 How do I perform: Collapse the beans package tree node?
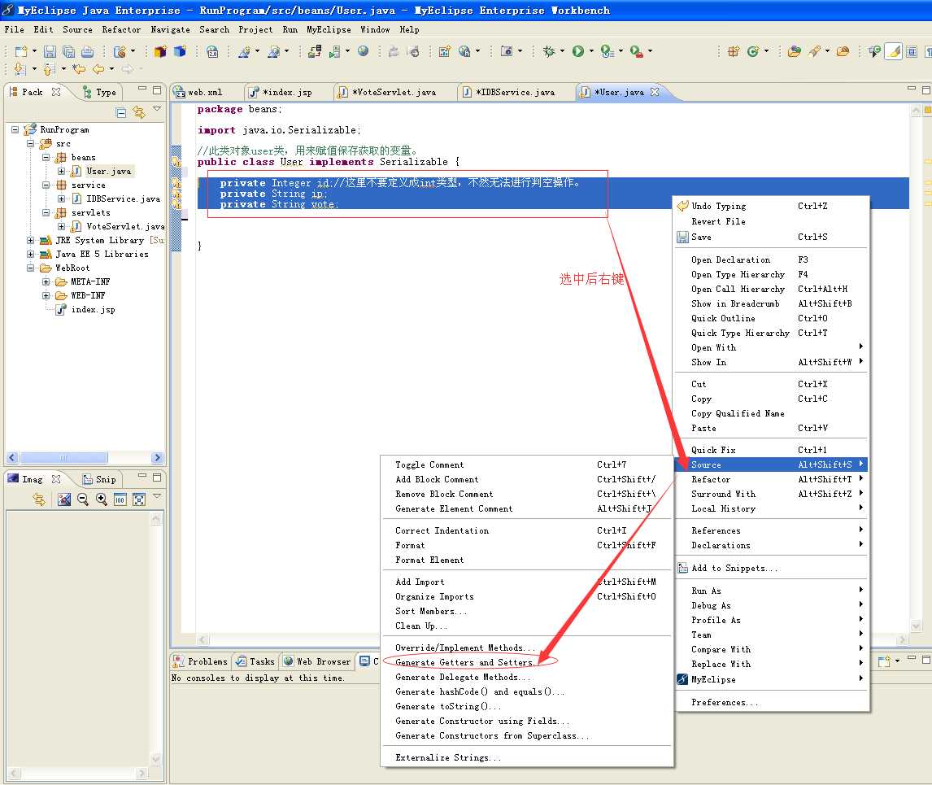coord(46,157)
